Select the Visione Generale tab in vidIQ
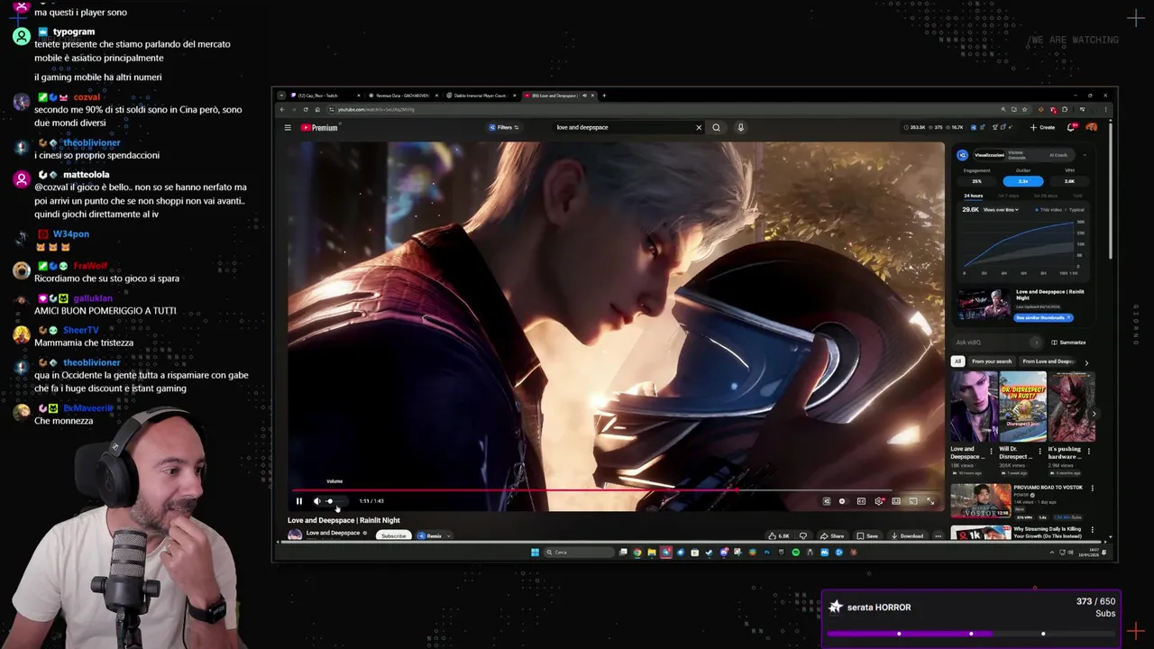This screenshot has height=649, width=1154. [x=1017, y=155]
